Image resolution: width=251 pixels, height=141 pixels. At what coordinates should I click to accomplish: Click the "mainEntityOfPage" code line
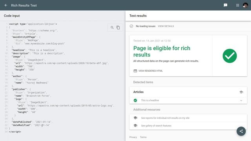pos(25,37)
